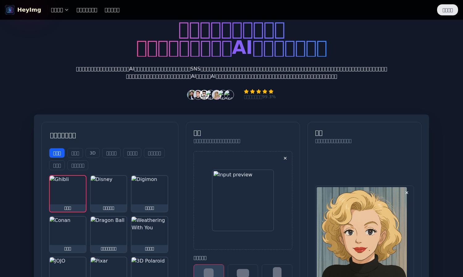The width and height of the screenshot is (463, 277).
Task: Click the HeyImg camera logo icon
Action: 10,10
